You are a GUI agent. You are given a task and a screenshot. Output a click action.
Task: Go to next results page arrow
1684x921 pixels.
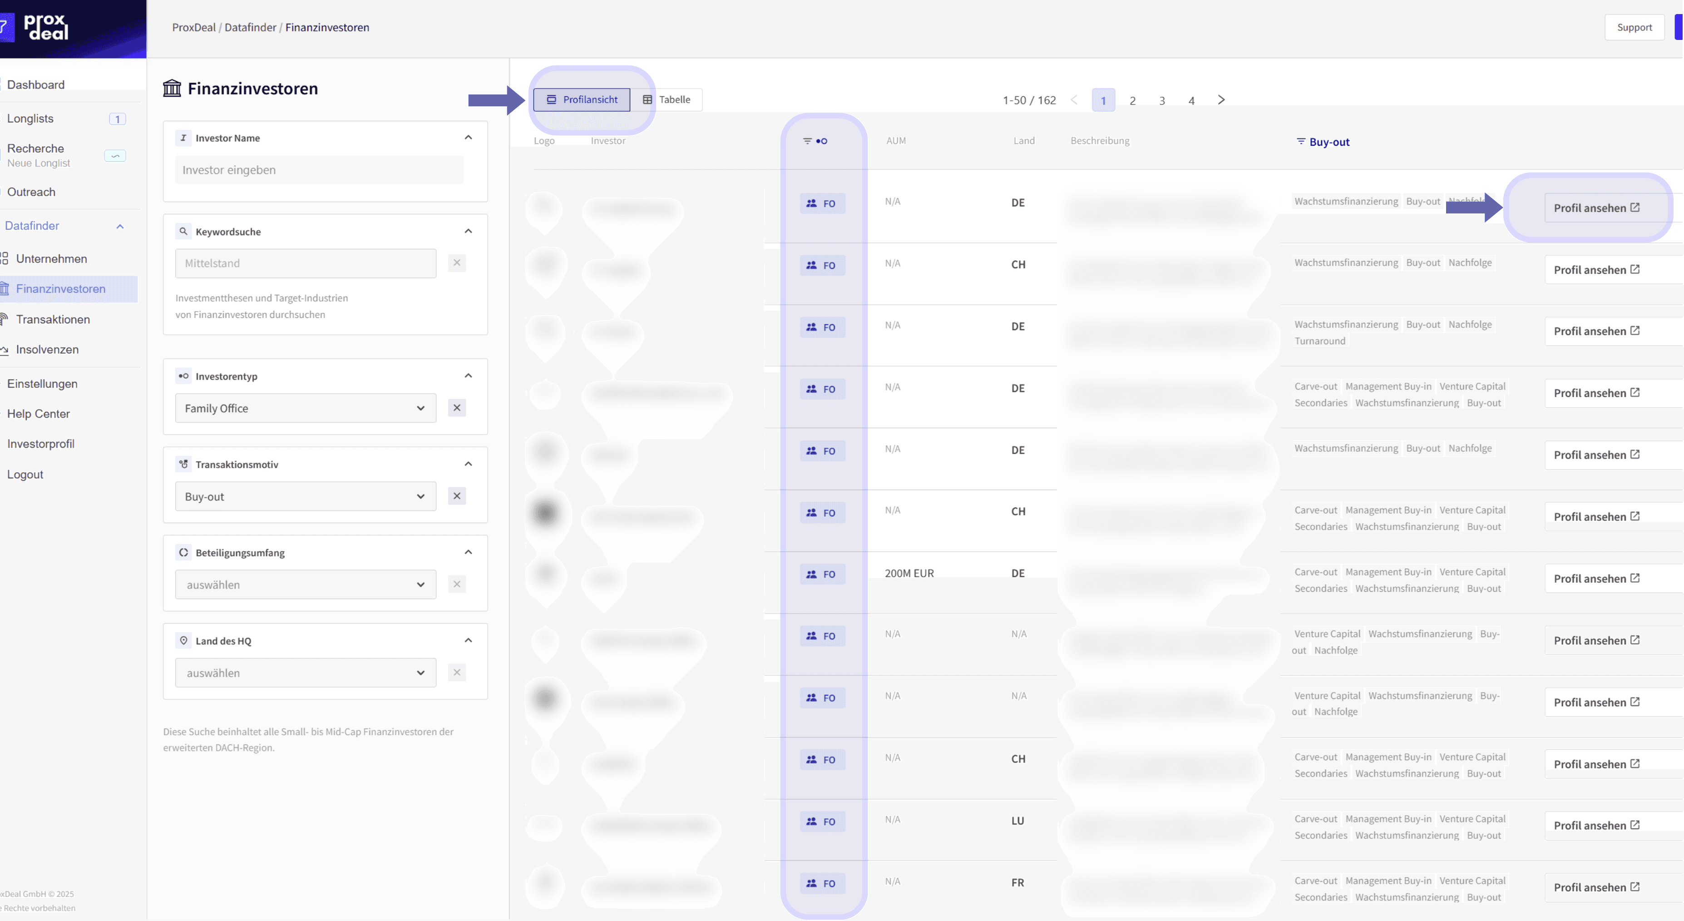pos(1220,100)
